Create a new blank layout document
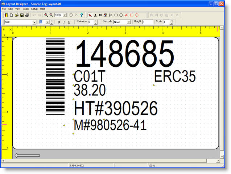231x174 pixels. pyautogui.click(x=12, y=15)
